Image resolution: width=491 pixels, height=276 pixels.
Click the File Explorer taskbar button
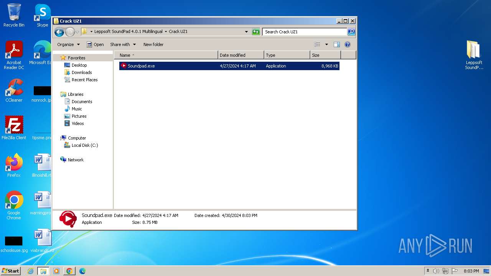tap(43, 271)
